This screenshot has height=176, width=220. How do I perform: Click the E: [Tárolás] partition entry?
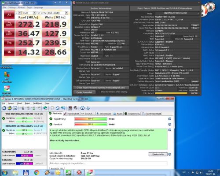[x=24, y=162]
